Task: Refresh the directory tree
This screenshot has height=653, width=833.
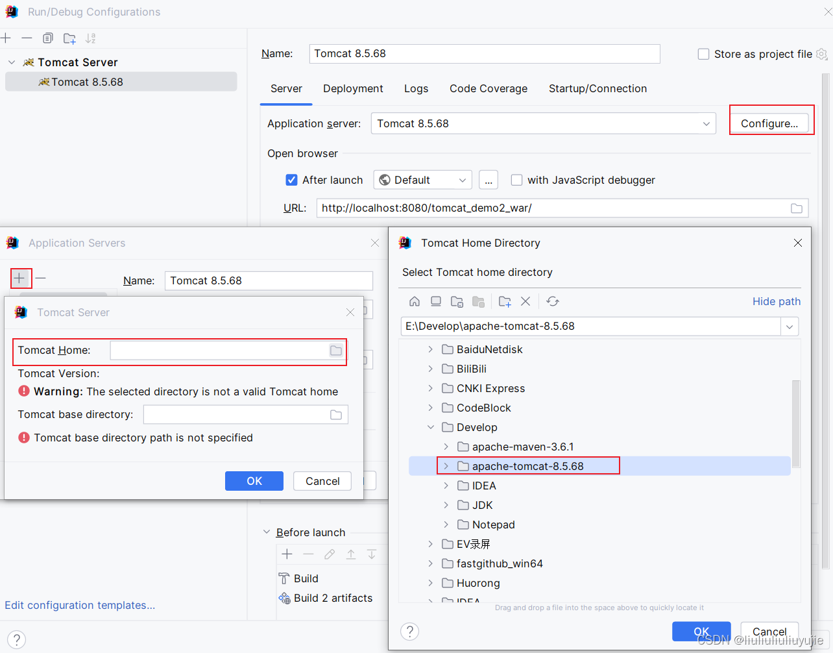Action: (x=553, y=301)
